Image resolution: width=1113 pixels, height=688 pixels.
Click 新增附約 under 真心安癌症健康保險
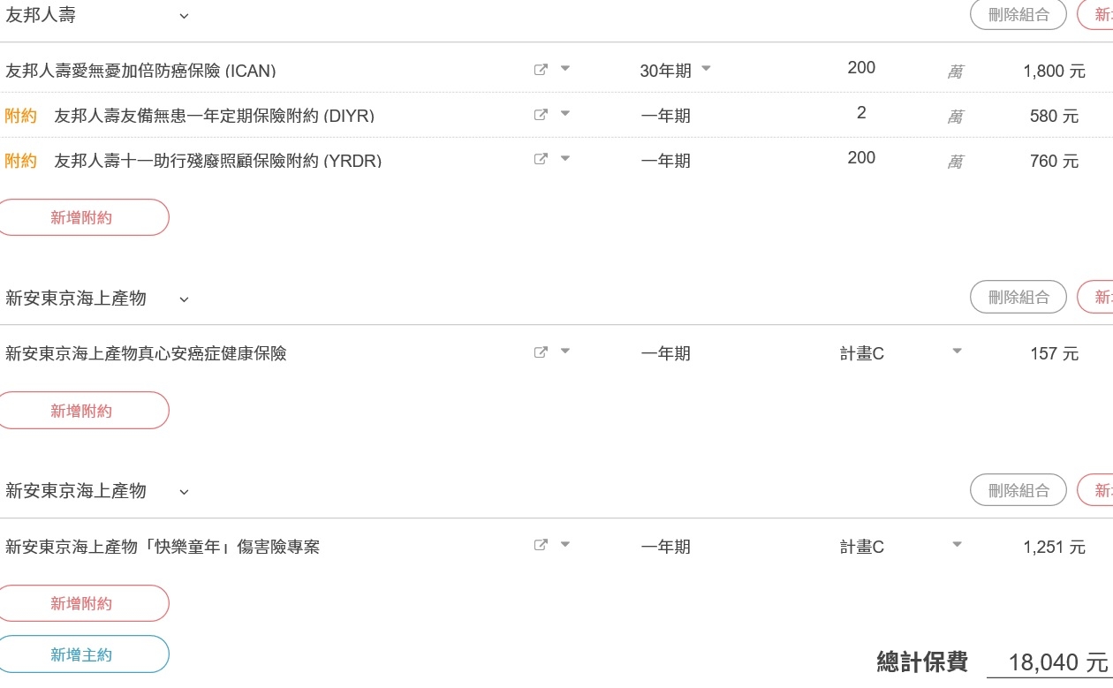[x=81, y=411]
